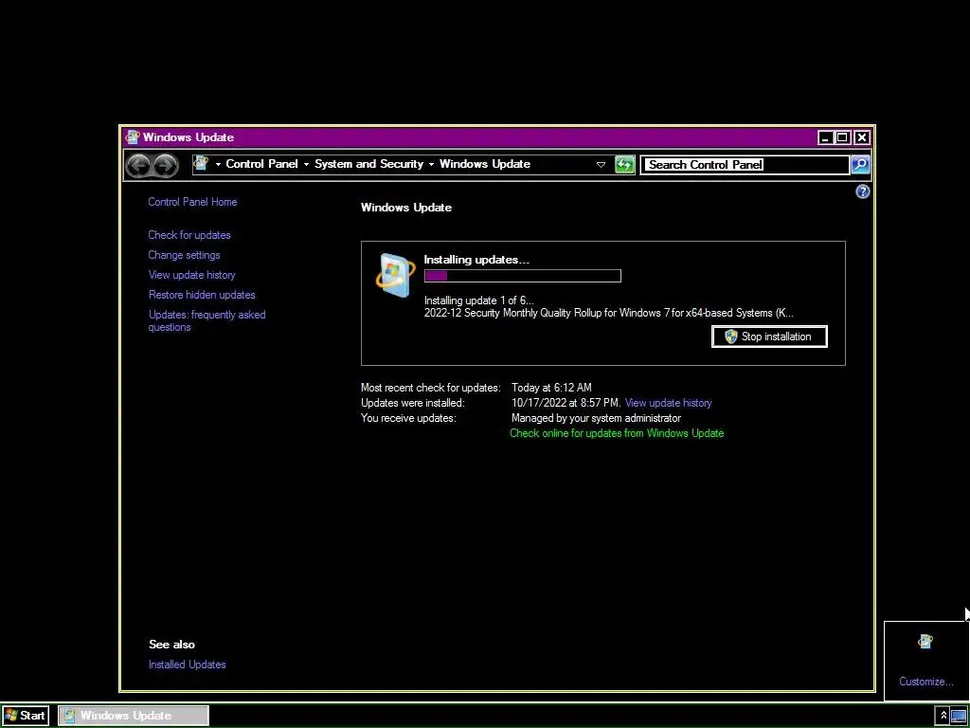Viewport: 970px width, 728px height.
Task: Check online for updates from Windows Update
Action: pos(616,433)
